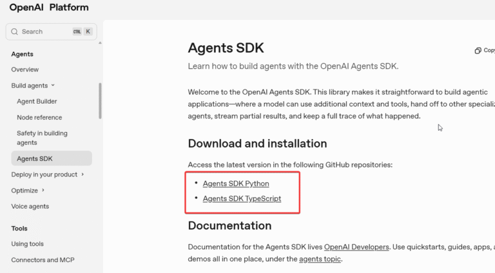This screenshot has height=273, width=495.
Task: Collapse the Build agents section
Action: point(53,86)
